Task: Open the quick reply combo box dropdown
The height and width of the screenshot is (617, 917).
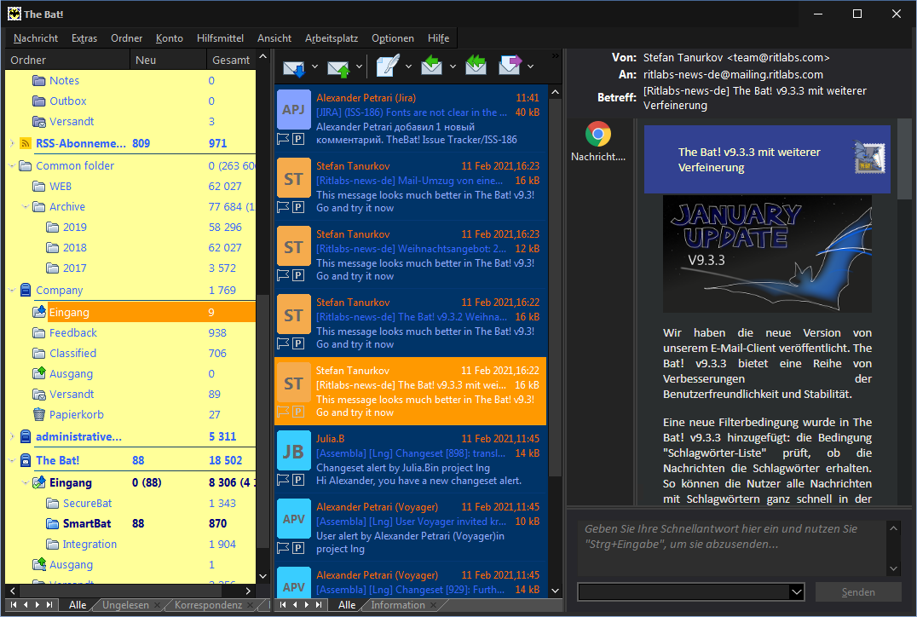Action: click(796, 591)
